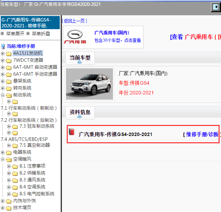Click folder icon of 7.5 真空制动器
Viewport: 221px width, 212px height.
point(15,146)
